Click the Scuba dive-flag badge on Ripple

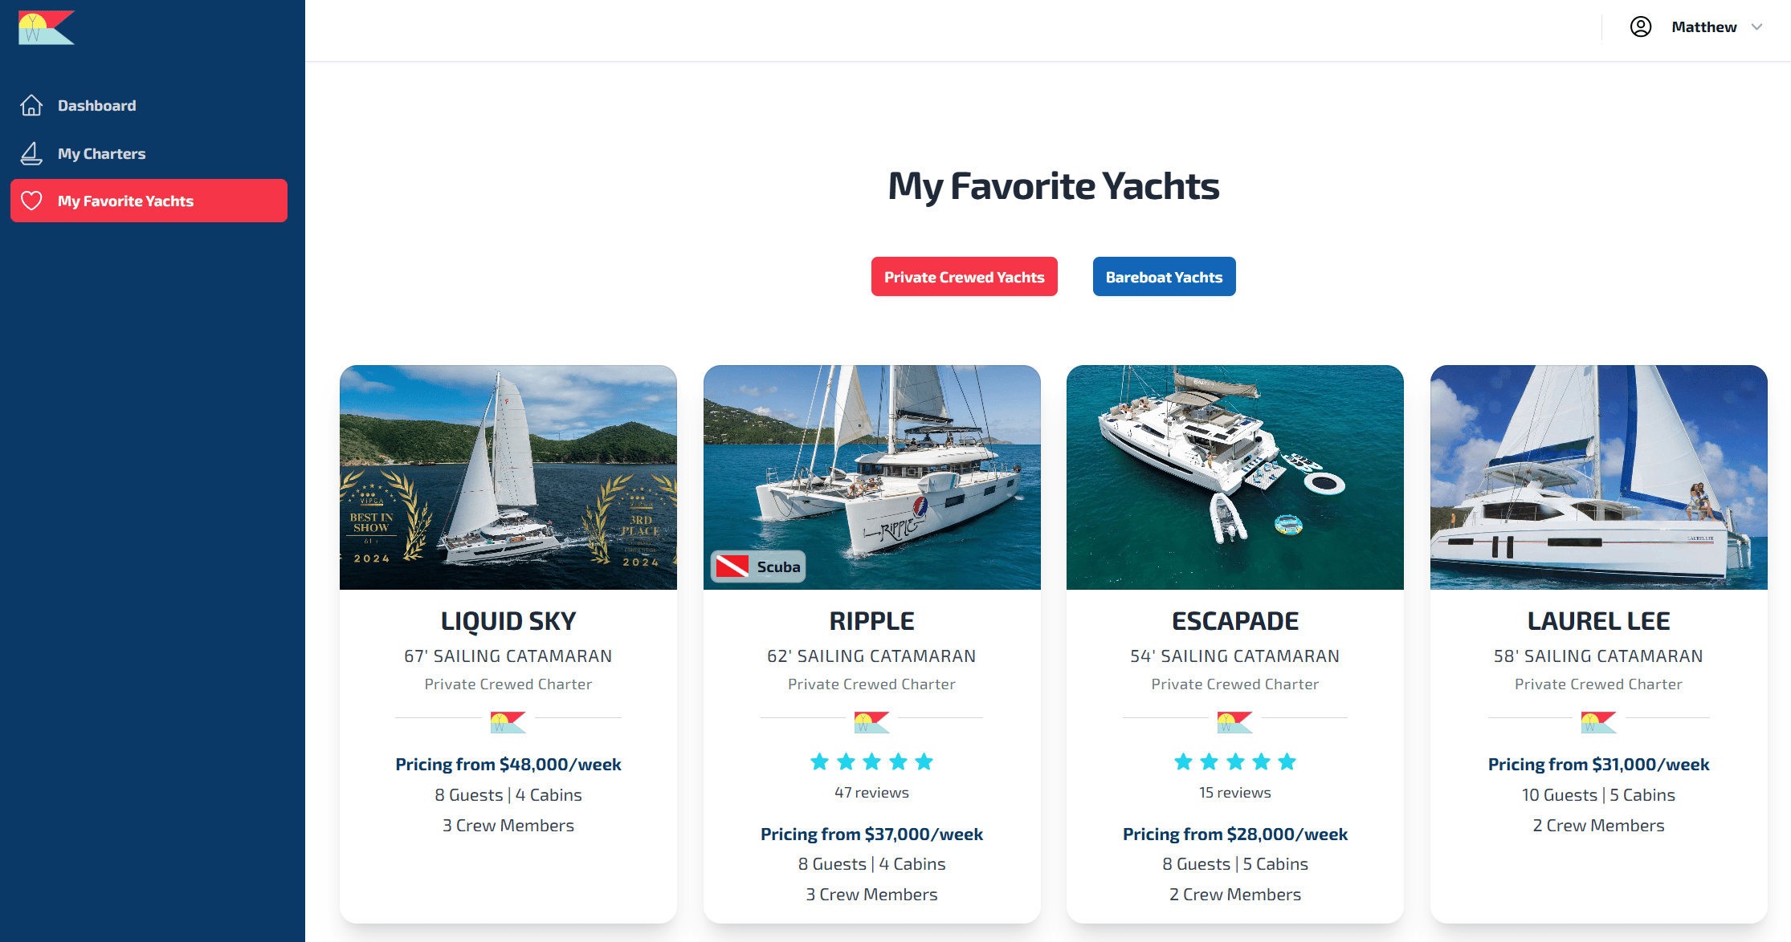click(757, 566)
